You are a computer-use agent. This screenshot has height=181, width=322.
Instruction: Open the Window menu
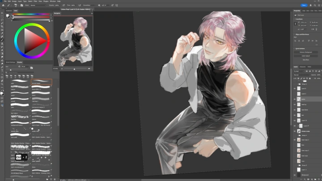(x=53, y=1)
